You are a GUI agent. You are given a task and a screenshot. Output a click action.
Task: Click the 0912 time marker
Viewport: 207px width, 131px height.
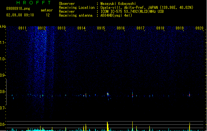click(x=42, y=28)
